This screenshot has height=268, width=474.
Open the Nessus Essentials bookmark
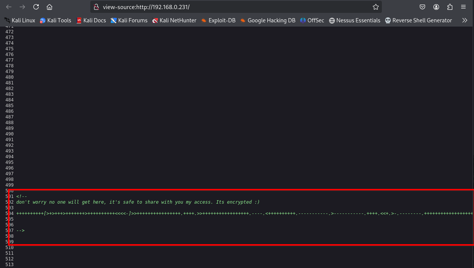355,20
